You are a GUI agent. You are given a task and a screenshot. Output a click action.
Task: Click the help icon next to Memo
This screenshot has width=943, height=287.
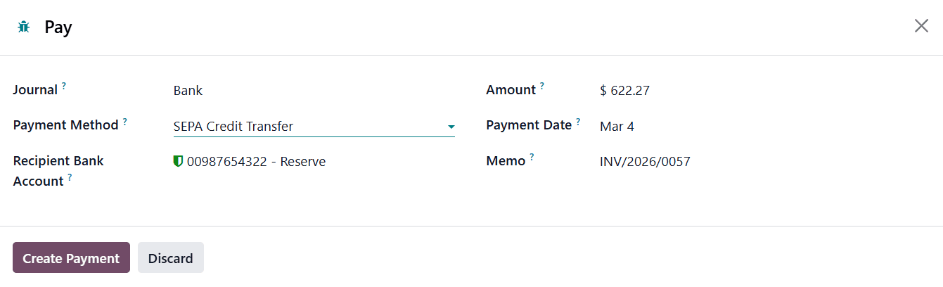(532, 157)
